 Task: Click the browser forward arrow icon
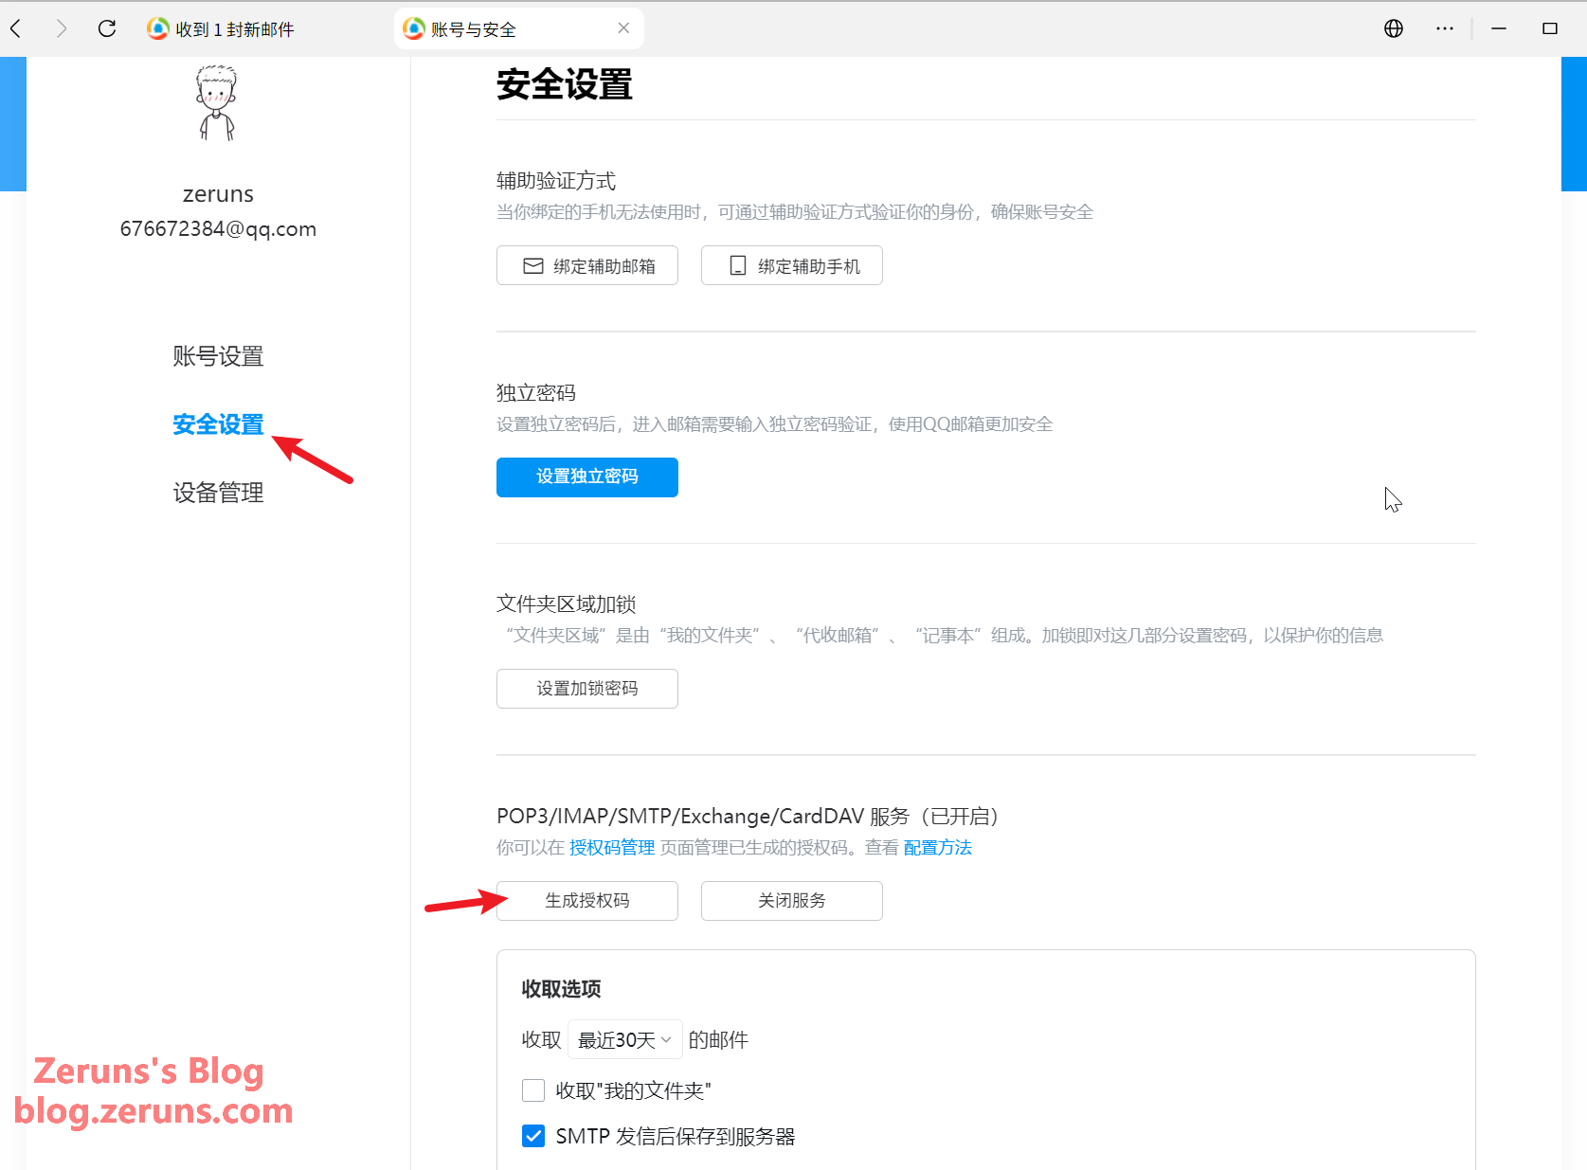tap(62, 28)
